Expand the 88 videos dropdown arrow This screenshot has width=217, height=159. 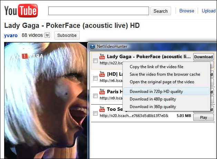pyautogui.click(x=47, y=35)
